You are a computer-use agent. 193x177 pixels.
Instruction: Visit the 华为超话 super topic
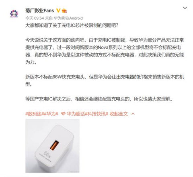point(76,114)
